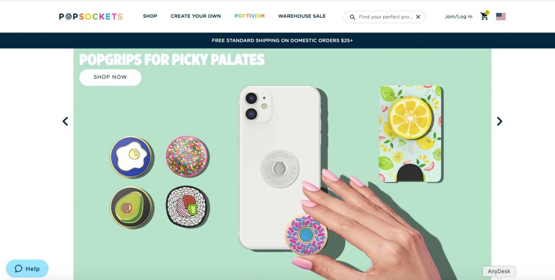Open the WAREHOUSE SALE link

(x=302, y=16)
